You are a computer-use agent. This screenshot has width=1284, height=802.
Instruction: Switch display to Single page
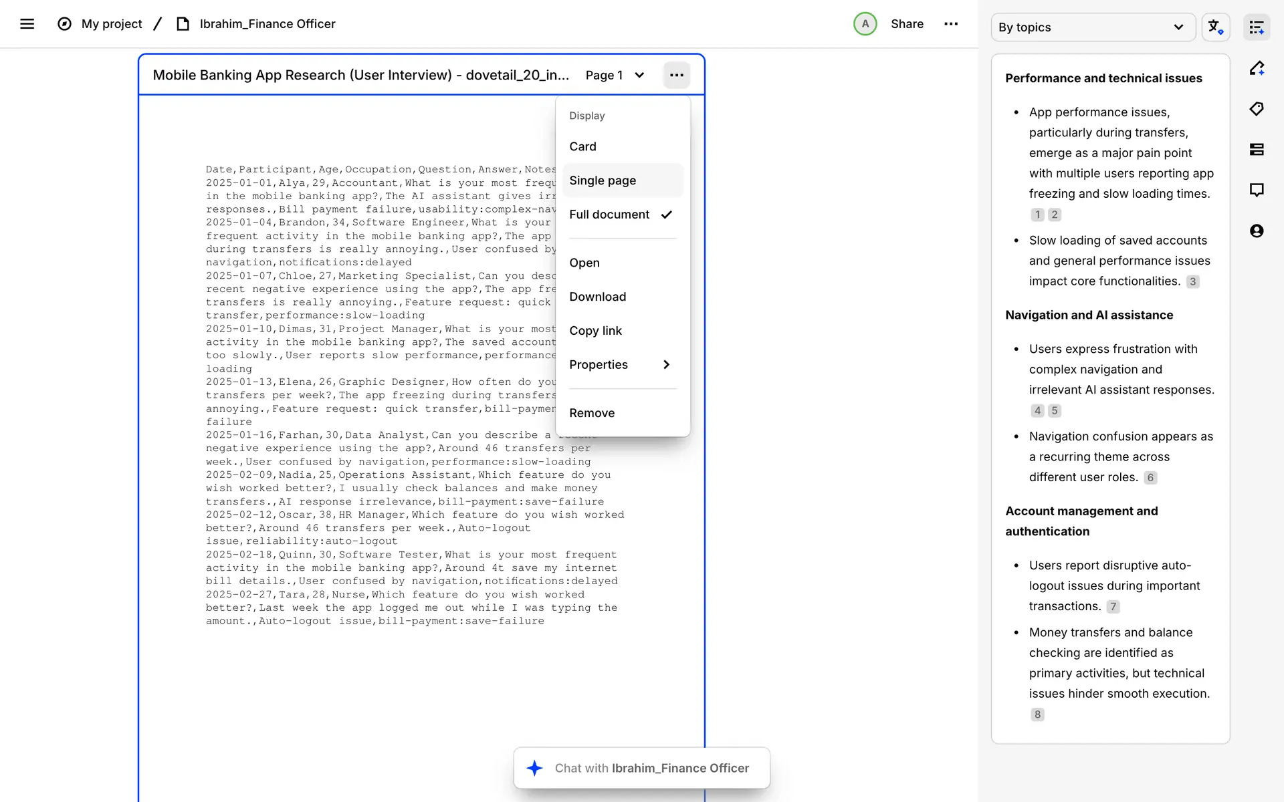pyautogui.click(x=603, y=180)
